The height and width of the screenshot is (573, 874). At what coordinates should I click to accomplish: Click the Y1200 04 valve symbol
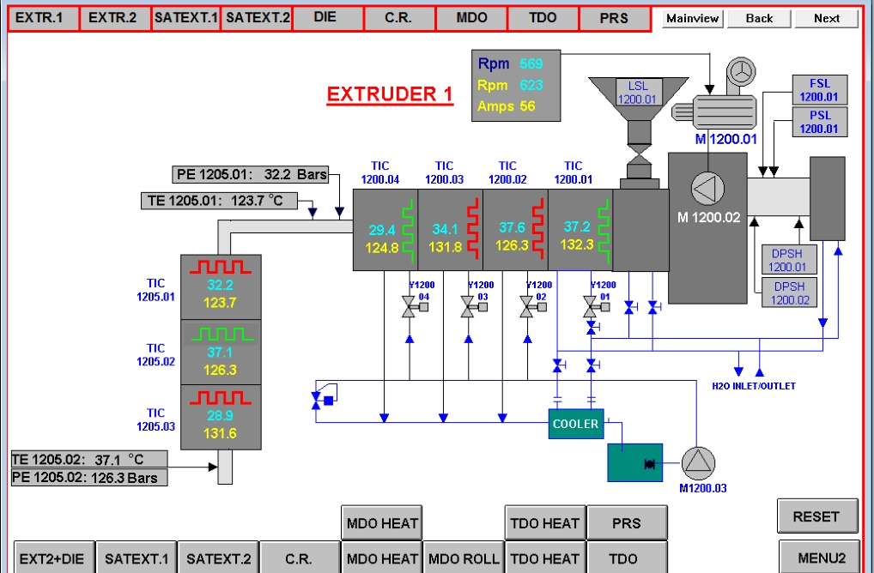click(409, 308)
